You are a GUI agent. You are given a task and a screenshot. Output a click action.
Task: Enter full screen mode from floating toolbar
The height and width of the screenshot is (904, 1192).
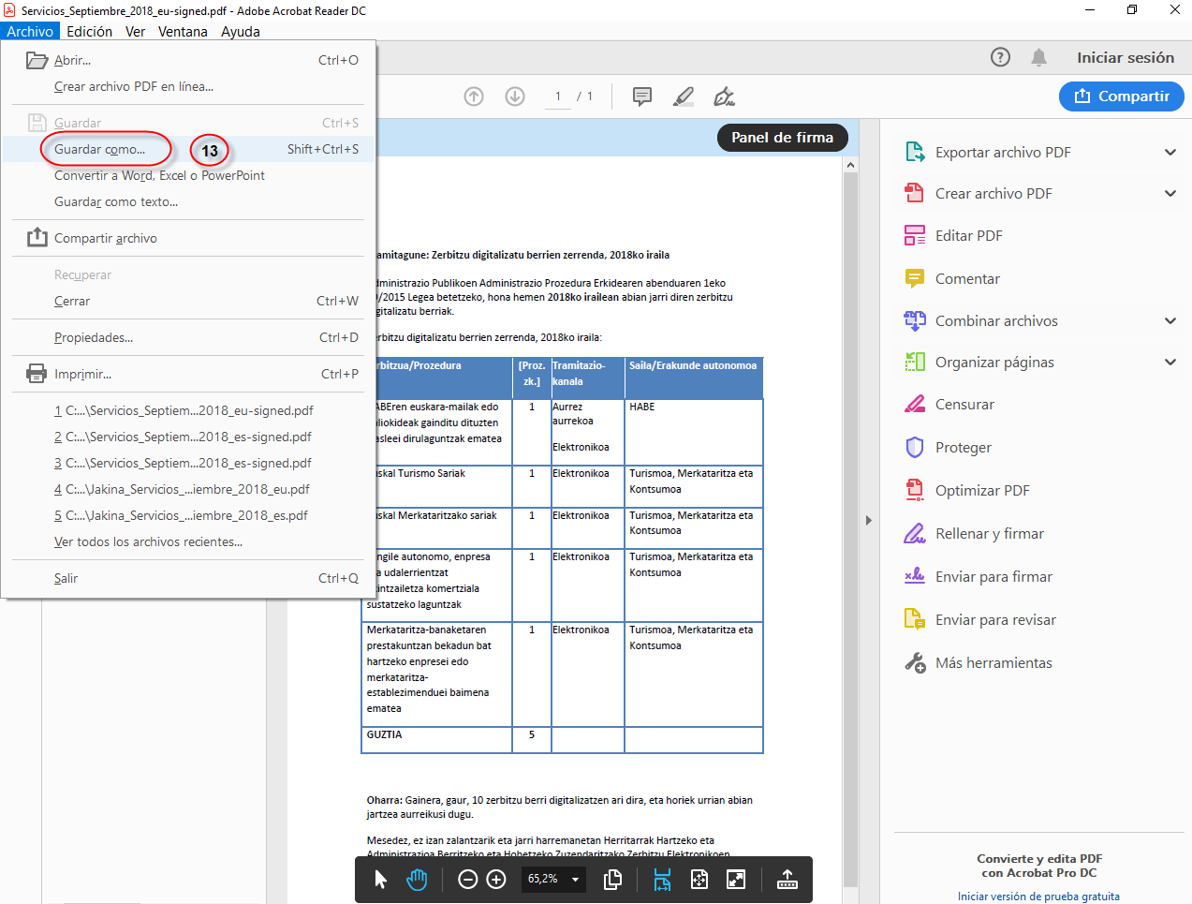(736, 879)
